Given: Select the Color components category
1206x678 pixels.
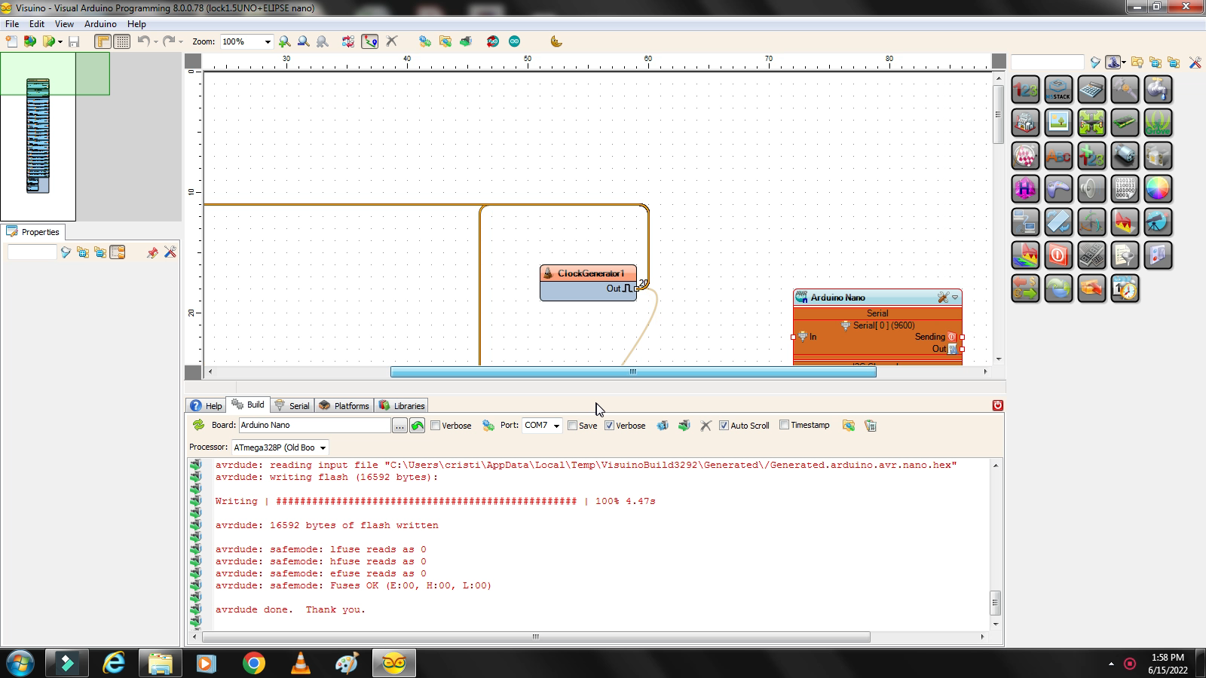Looking at the screenshot, I should coord(1159,189).
